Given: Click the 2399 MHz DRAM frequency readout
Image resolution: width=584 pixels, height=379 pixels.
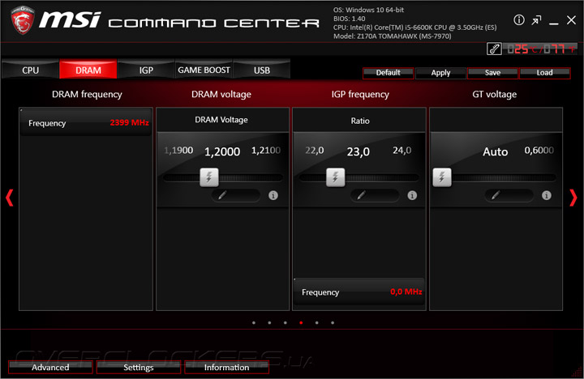Looking at the screenshot, I should point(129,123).
